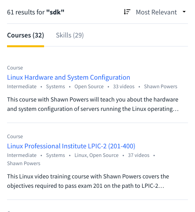The height and width of the screenshot is (212, 195).
Task: Select the Courses (32) tab
Action: [25, 35]
